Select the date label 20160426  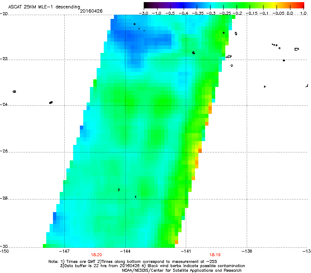(x=91, y=11)
